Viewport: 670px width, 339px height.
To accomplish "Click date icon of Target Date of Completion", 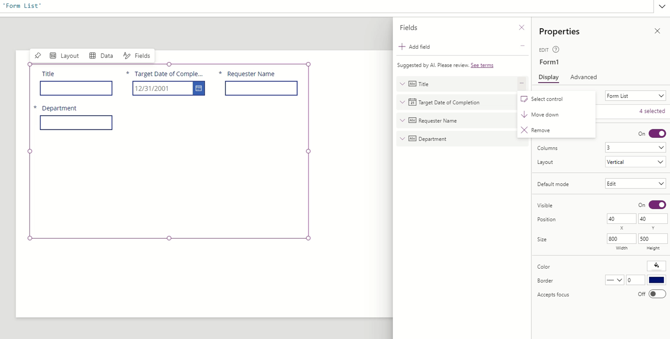I will pos(412,102).
